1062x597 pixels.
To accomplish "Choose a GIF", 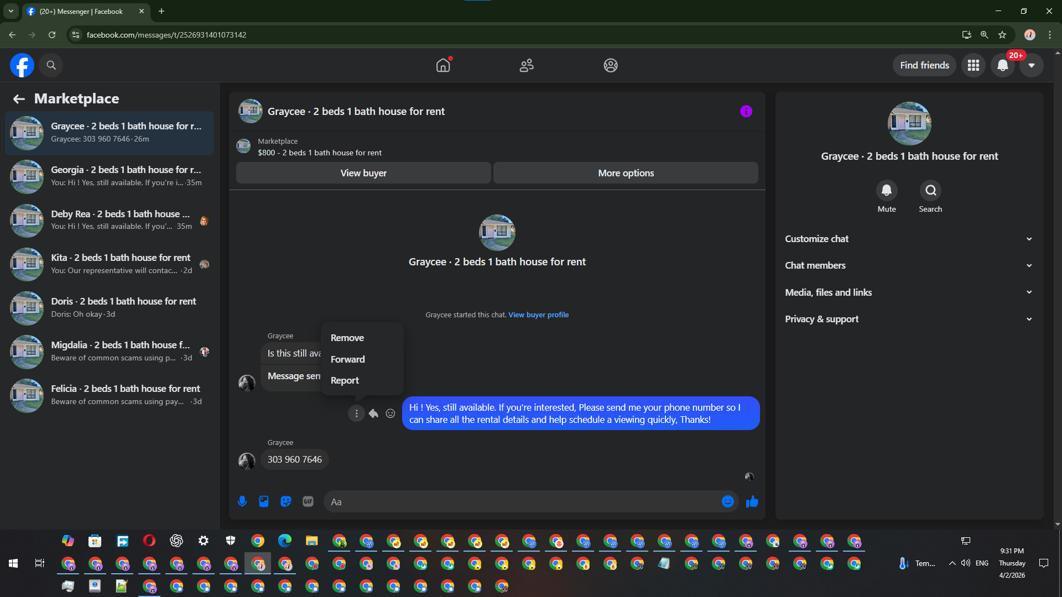I will point(308,501).
